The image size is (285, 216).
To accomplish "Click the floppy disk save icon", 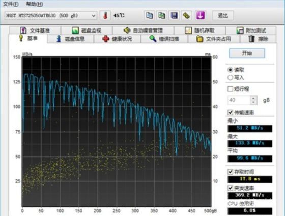I will [174, 16].
